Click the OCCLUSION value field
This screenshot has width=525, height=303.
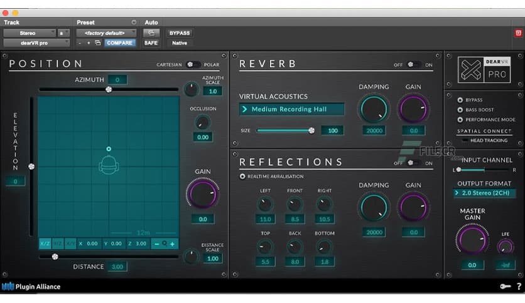203,137
